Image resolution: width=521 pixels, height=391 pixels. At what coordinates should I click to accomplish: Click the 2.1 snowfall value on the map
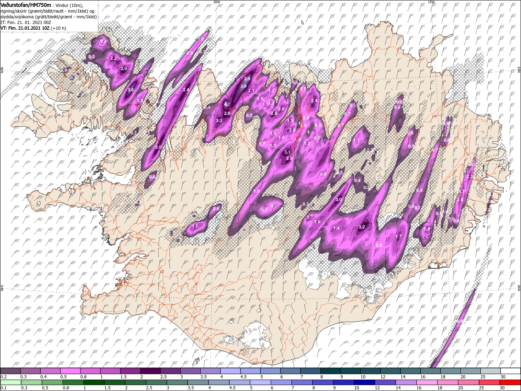tap(251, 90)
